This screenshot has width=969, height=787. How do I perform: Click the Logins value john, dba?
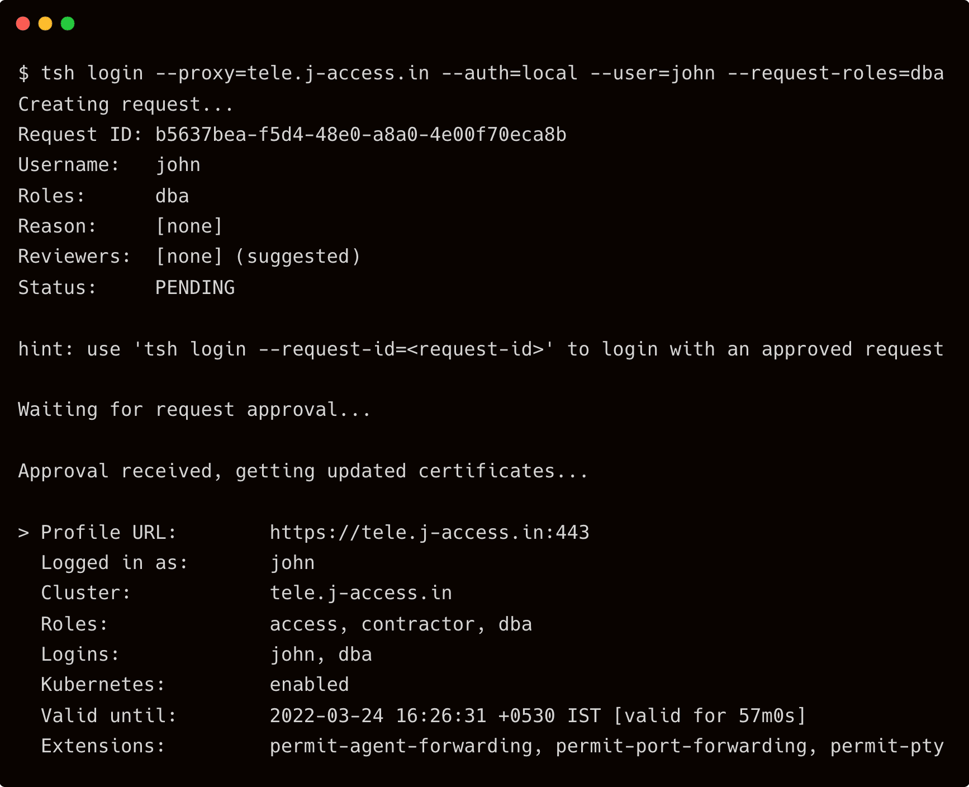tap(321, 655)
